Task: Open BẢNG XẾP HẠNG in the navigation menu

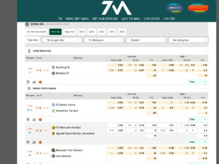Action: 80,19
